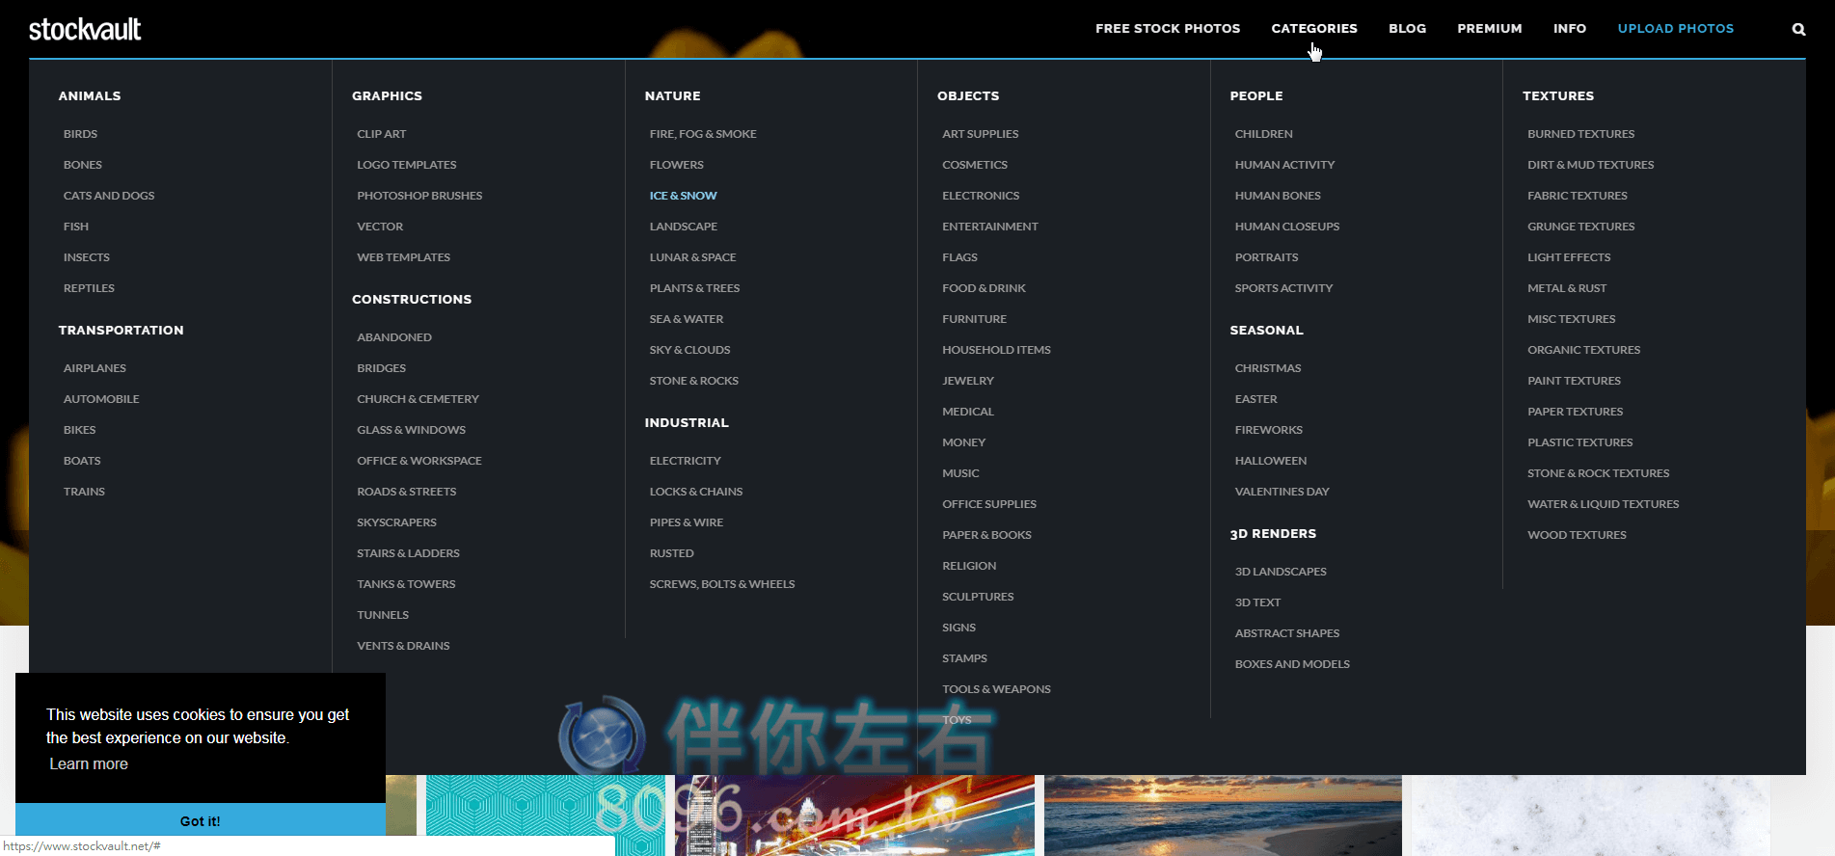Open Art Supplies category
Screen dimensions: 1835x856
click(x=981, y=134)
